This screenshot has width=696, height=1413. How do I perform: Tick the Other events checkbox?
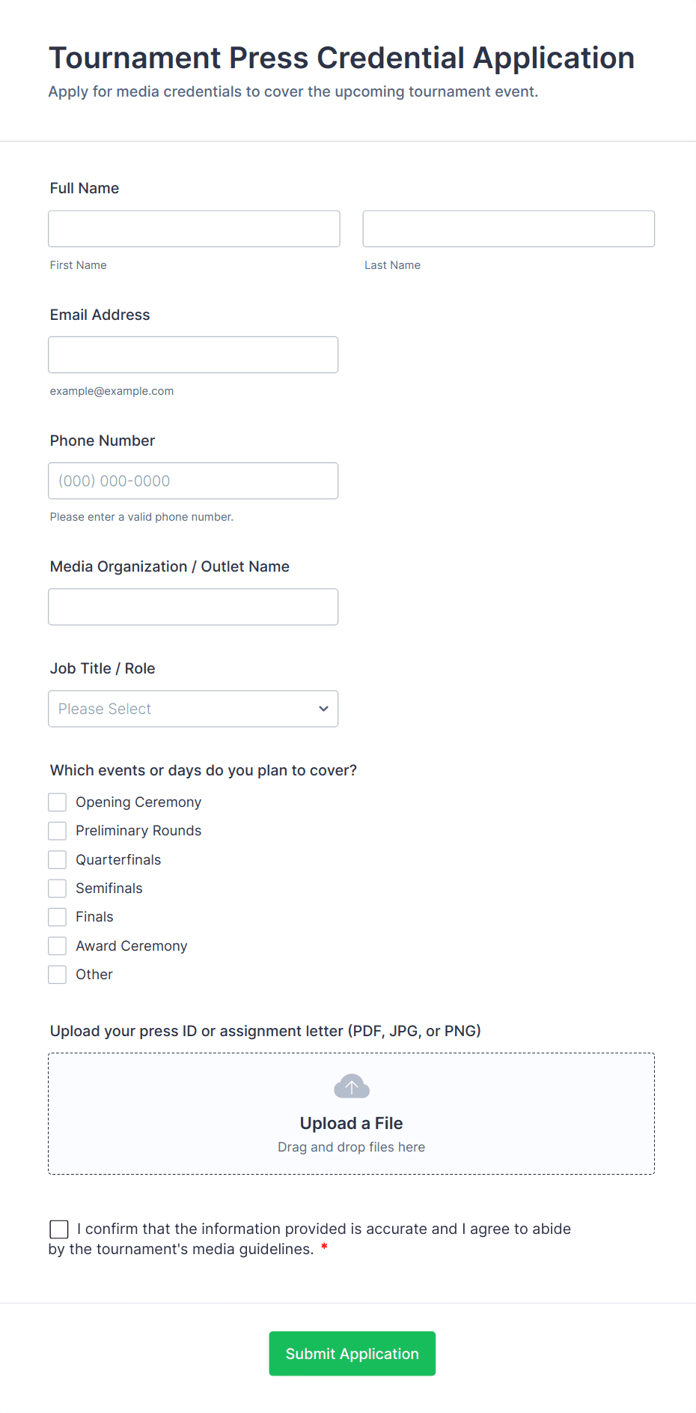[x=58, y=975]
